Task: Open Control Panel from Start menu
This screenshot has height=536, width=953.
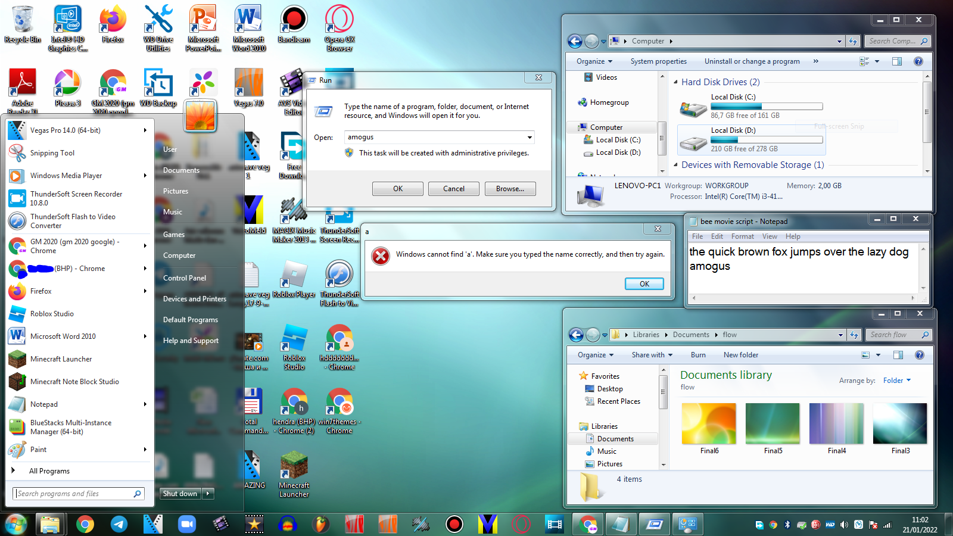Action: (185, 278)
